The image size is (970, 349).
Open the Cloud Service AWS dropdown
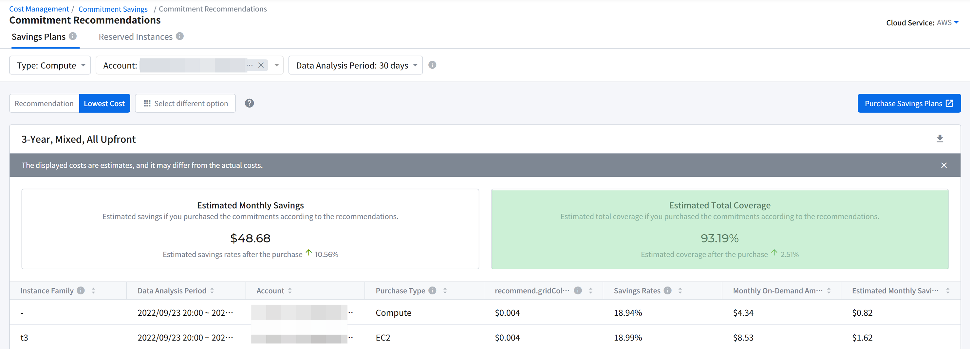coord(947,23)
